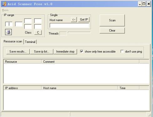This screenshot has height=117, width=153.
Task: Click the Threads value box
Action: pos(63,33)
